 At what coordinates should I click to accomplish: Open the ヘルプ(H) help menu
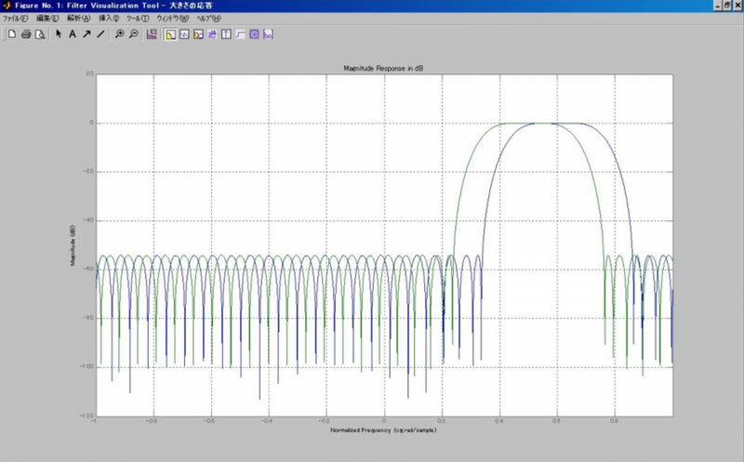coord(206,19)
